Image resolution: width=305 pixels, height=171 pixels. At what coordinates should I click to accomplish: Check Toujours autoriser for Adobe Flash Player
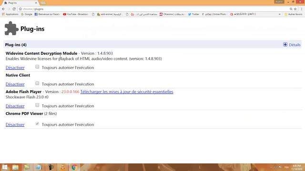37,105
